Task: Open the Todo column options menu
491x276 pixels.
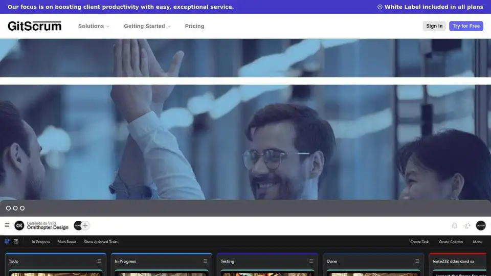Action: (99, 261)
